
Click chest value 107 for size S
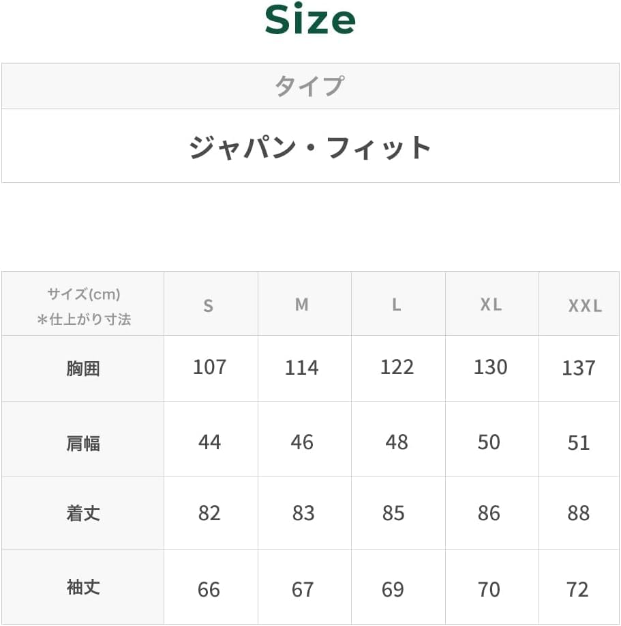[209, 367]
